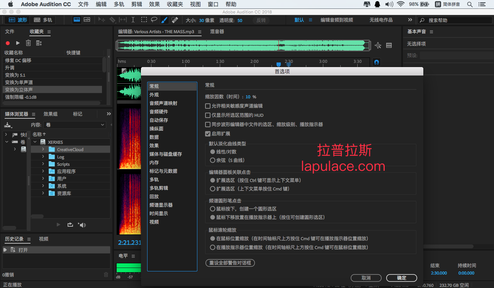This screenshot has height=288, width=494.
Task: Expand the CreativeCloud folder
Action: (x=43, y=149)
